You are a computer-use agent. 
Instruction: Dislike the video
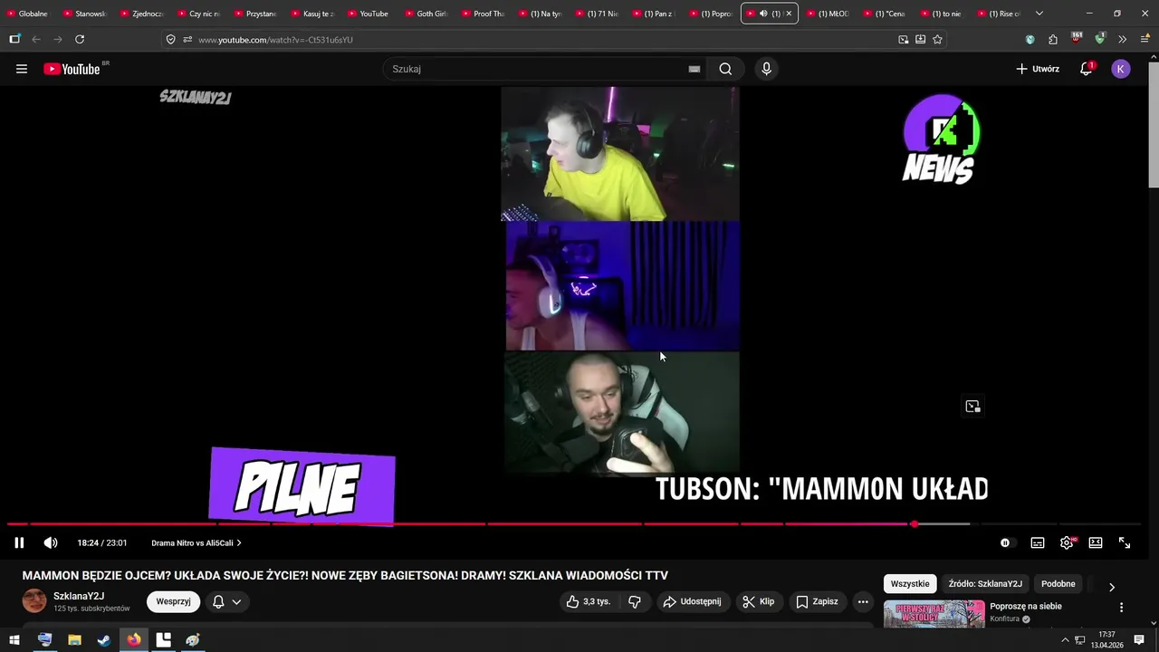point(635,601)
